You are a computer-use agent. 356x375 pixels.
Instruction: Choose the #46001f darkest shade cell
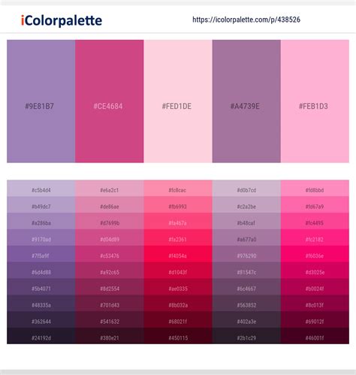pyautogui.click(x=315, y=336)
